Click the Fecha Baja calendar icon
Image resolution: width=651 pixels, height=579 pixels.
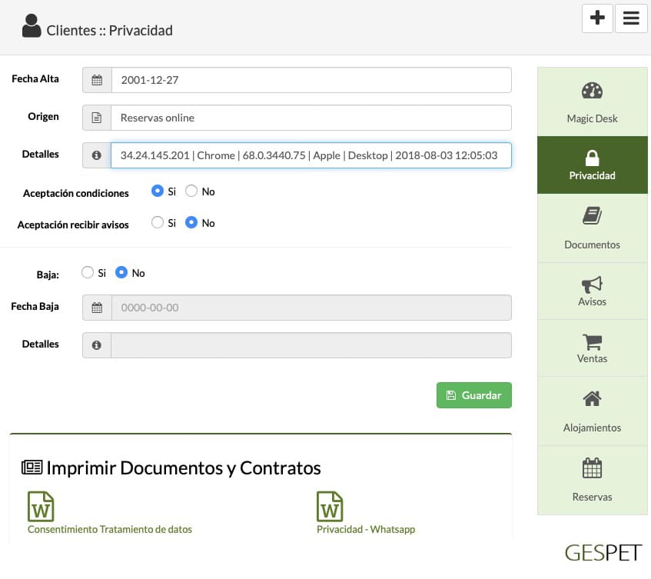click(x=97, y=308)
